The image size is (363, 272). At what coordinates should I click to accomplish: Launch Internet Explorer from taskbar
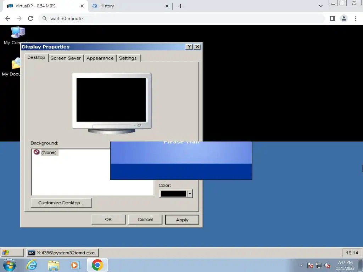tap(32, 265)
